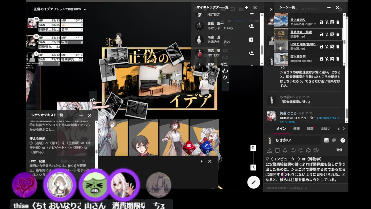Click the chat message text area
Viewport: 371px width, 209px height.
(306, 170)
